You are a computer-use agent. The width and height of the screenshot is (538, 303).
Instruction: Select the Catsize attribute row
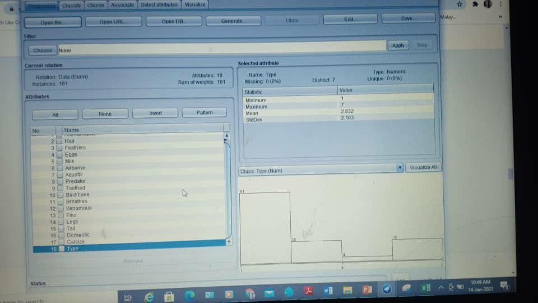129,241
